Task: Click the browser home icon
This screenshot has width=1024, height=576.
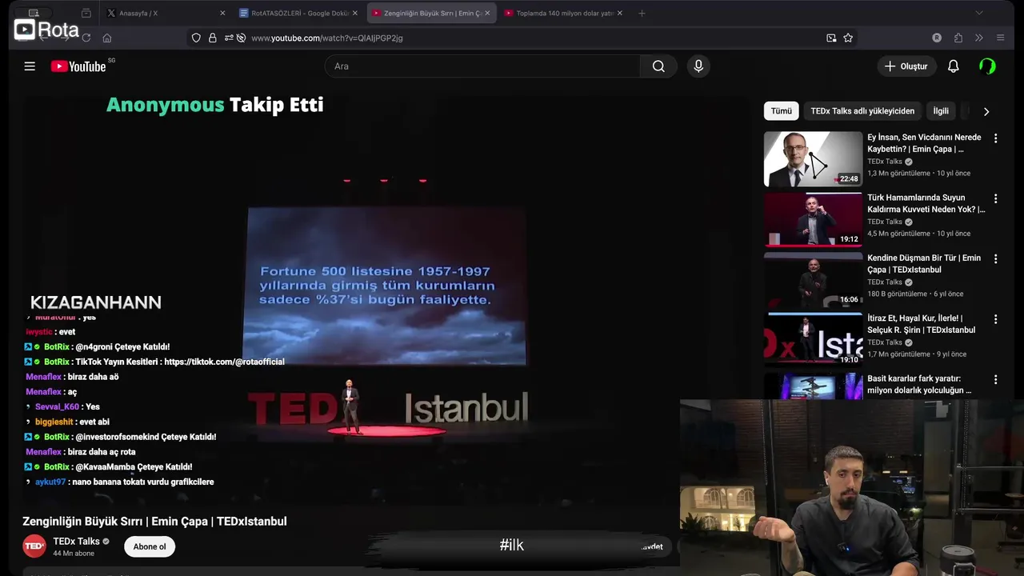Action: 106,38
